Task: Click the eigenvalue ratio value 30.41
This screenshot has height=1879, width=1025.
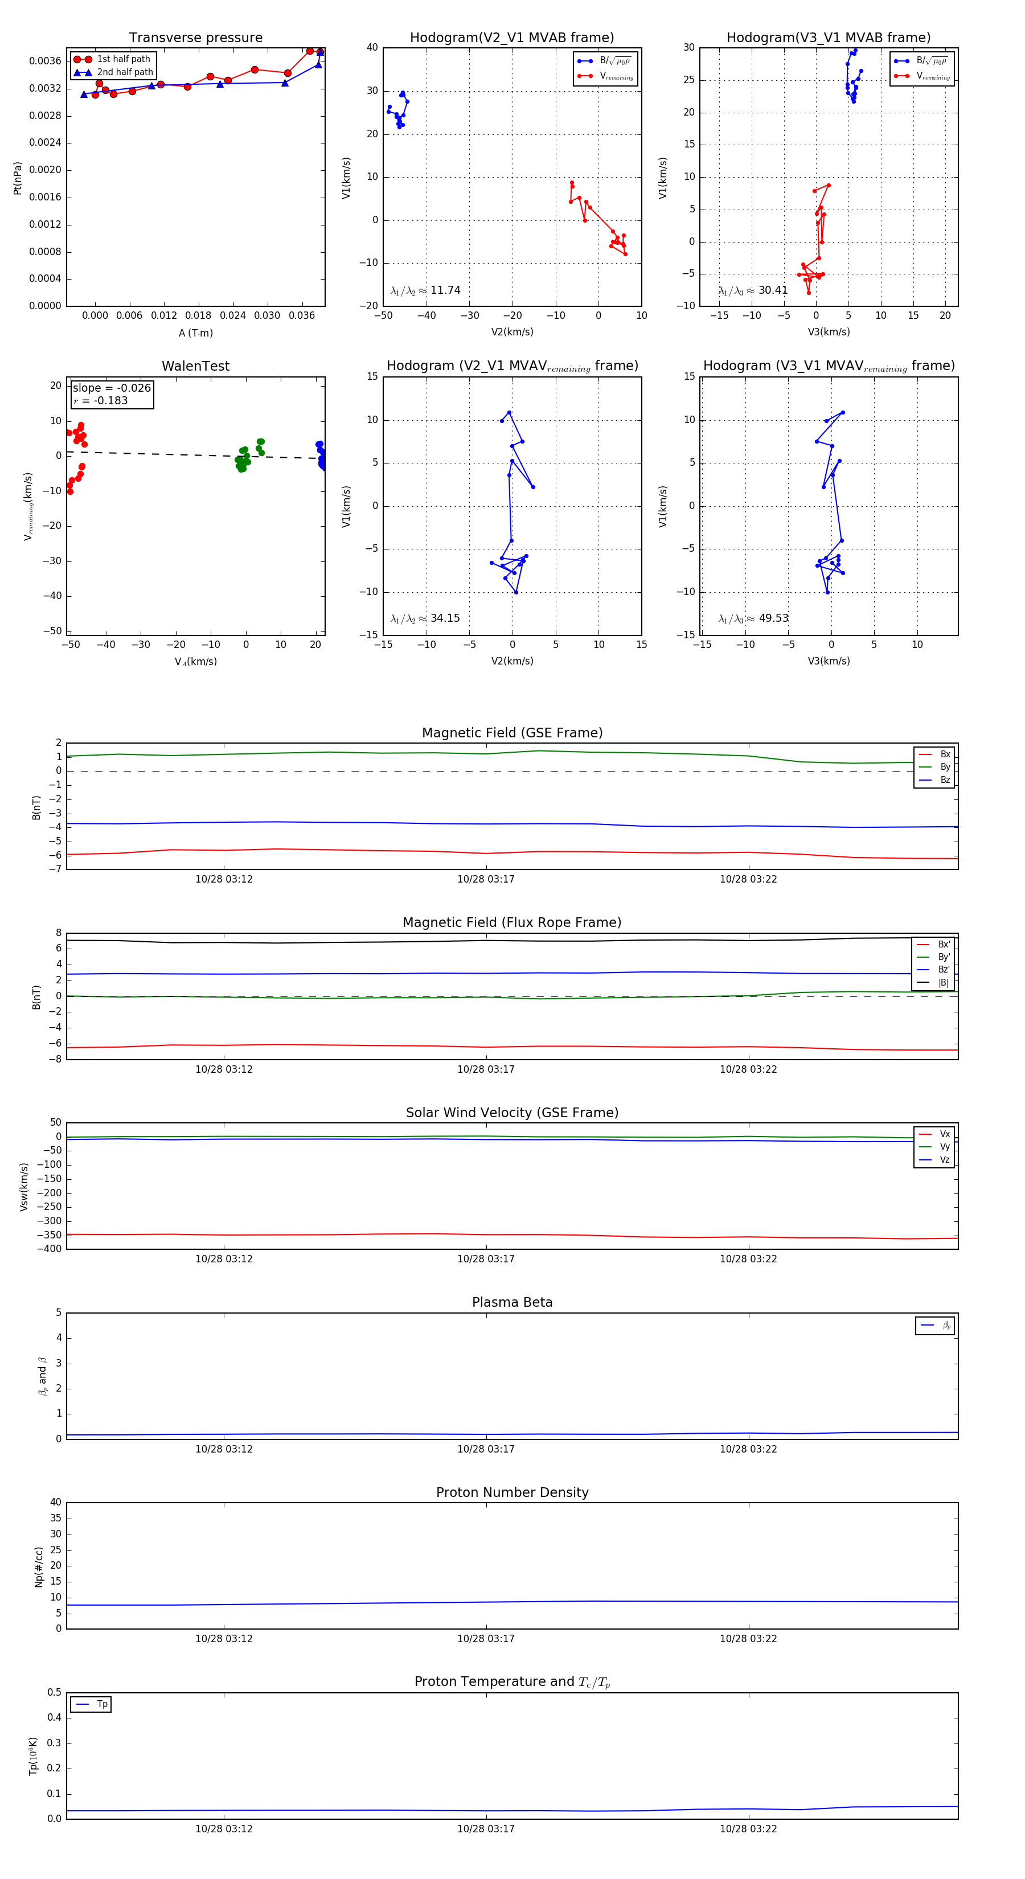Action: (x=773, y=290)
